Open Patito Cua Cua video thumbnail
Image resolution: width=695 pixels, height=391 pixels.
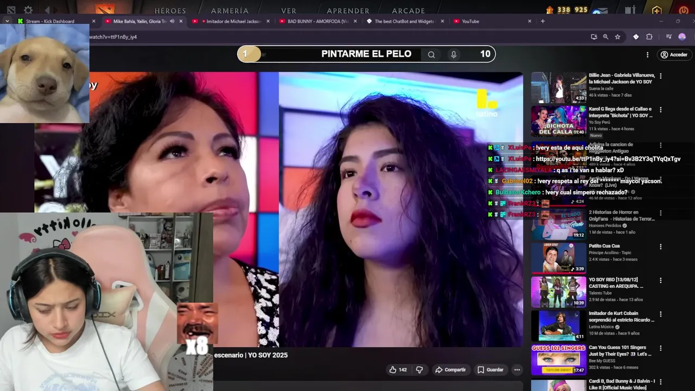click(559, 257)
